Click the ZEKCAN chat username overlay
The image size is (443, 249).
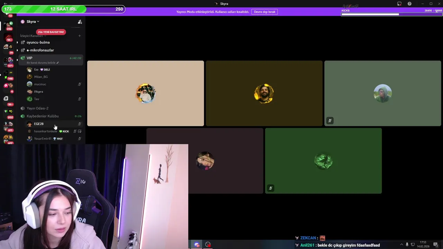(308, 238)
